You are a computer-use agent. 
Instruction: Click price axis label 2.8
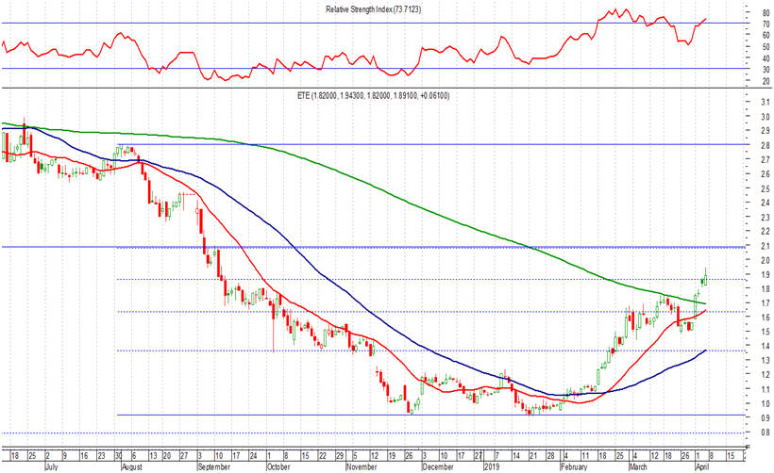766,145
